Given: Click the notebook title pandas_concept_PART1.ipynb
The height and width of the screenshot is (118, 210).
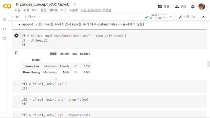Looking at the screenshot, I should click(45, 4).
